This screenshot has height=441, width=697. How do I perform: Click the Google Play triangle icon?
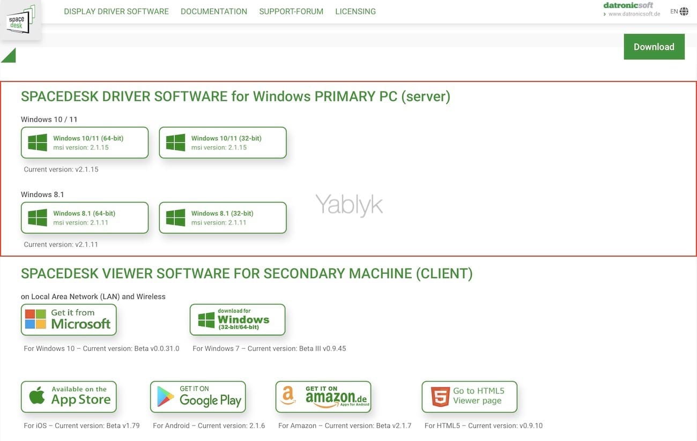click(x=166, y=397)
